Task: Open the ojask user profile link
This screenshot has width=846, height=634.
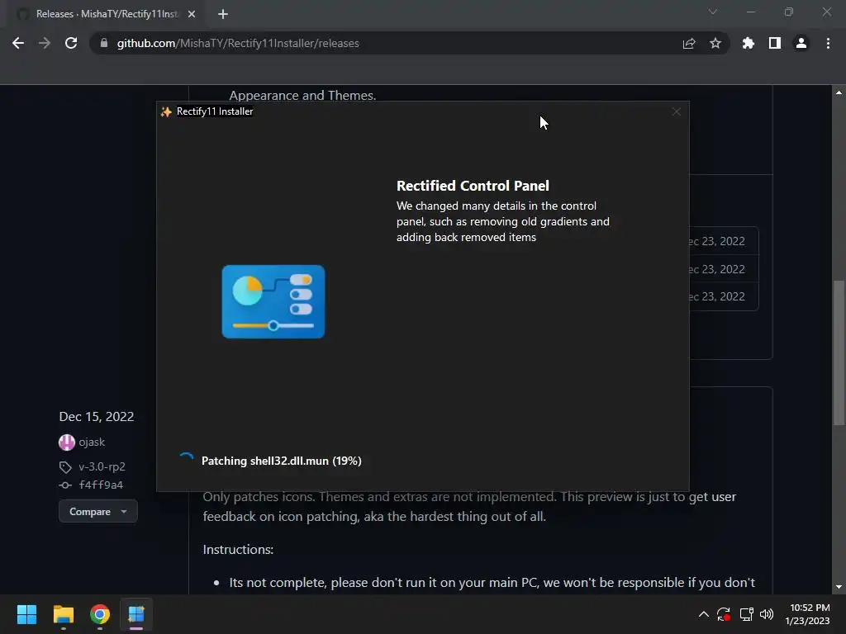Action: pyautogui.click(x=92, y=442)
